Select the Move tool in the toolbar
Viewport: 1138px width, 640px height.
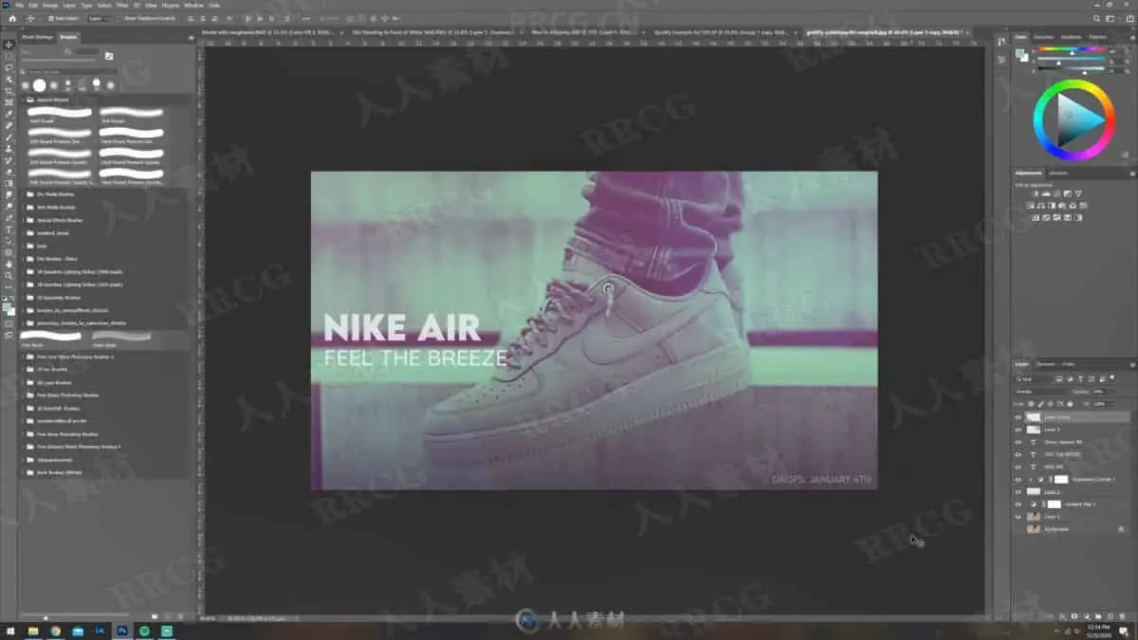[x=9, y=45]
